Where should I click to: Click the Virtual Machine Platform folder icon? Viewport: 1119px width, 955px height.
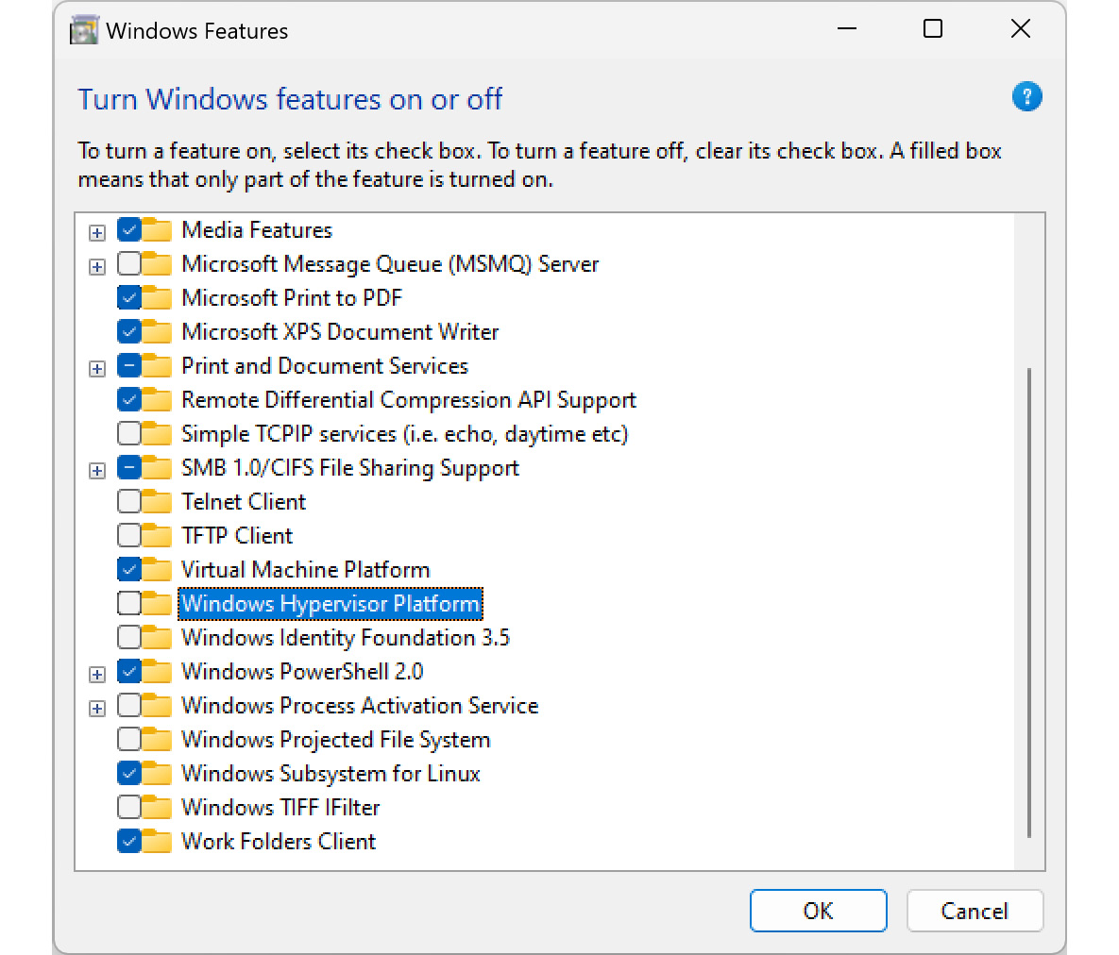tap(157, 570)
